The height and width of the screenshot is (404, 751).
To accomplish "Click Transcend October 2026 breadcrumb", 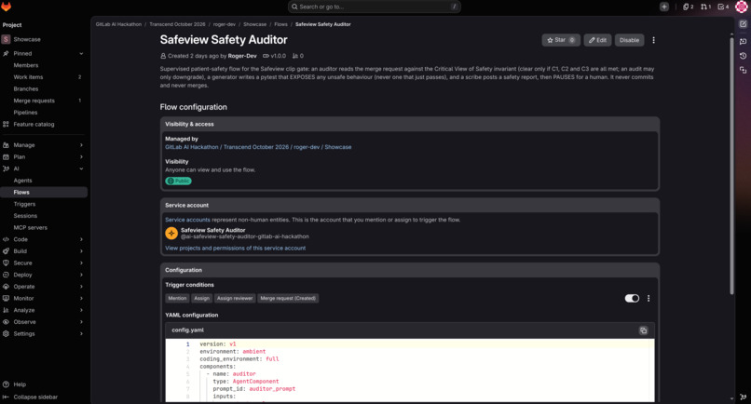I will tap(177, 24).
